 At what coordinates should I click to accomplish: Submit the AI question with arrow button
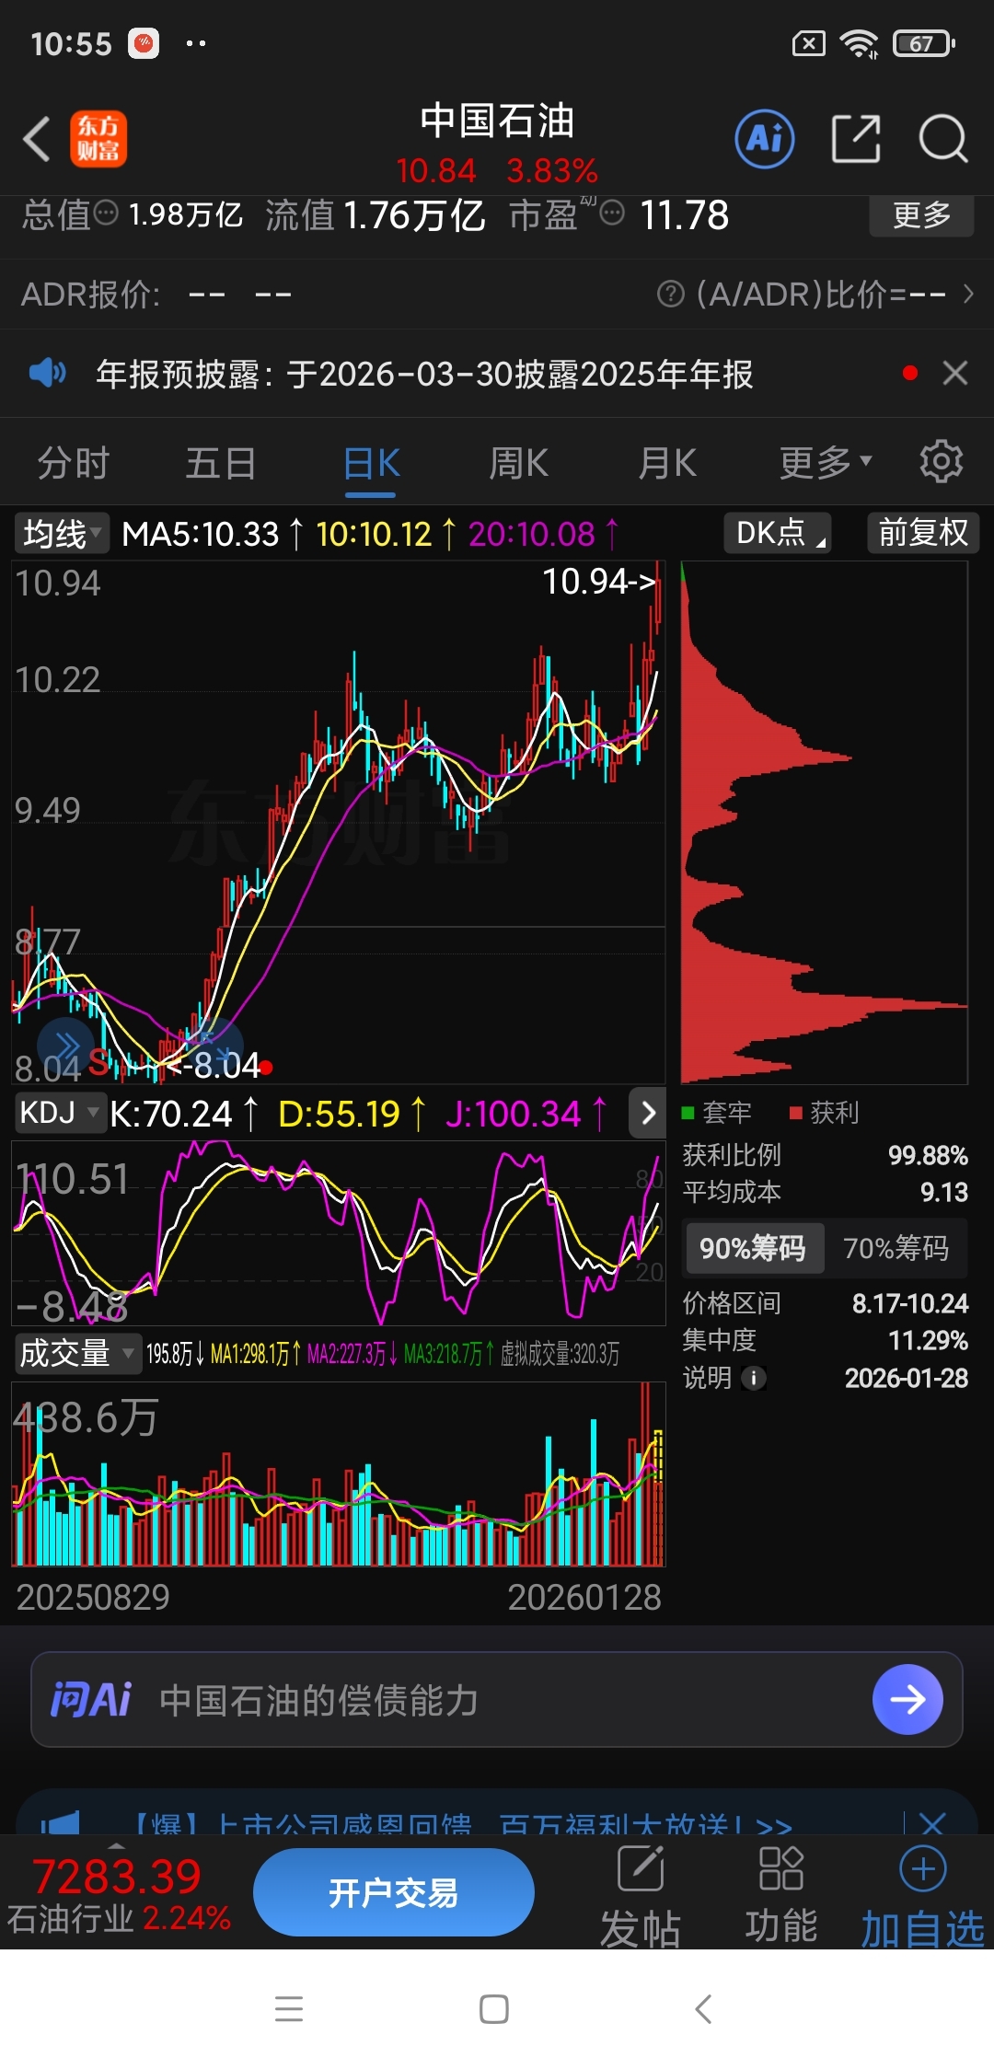coord(907,1699)
